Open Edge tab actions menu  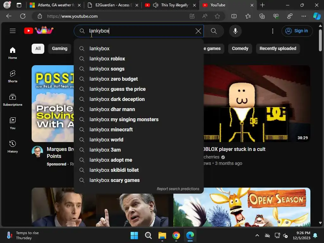click(19, 5)
